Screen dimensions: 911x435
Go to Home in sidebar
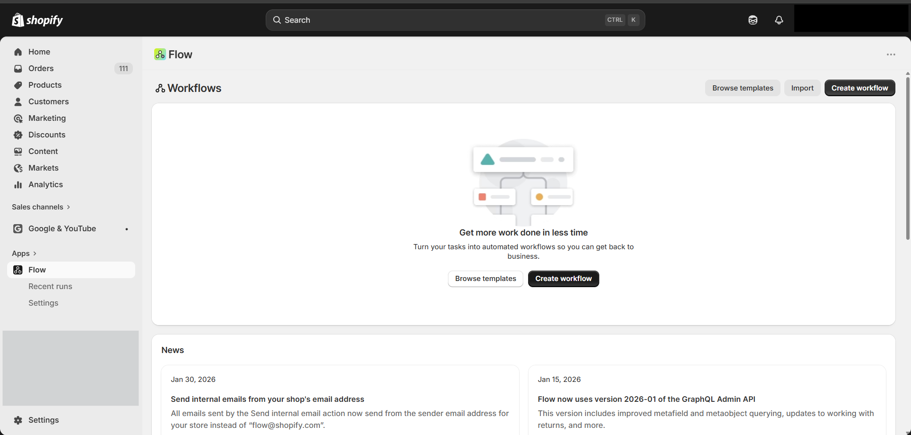point(71,52)
